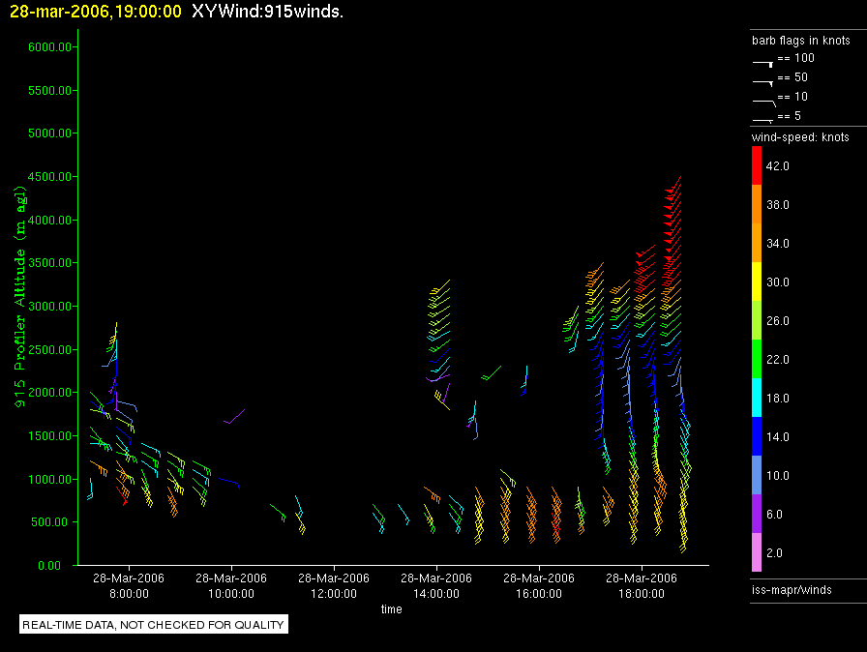Select the blue 14.0 knots color band
867x652 pixels.
(757, 436)
